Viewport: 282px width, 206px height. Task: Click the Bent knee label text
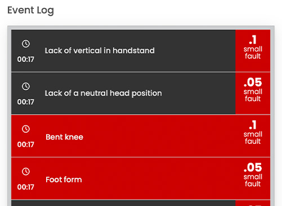coord(64,137)
